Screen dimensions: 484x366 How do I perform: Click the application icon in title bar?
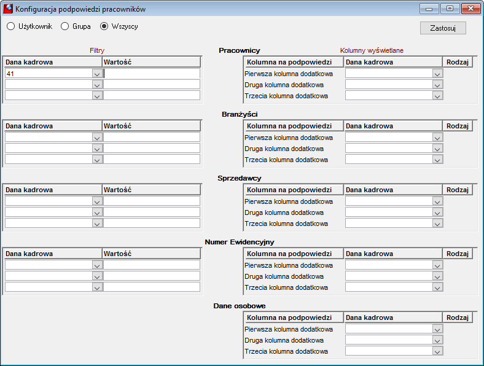[x=8, y=9]
